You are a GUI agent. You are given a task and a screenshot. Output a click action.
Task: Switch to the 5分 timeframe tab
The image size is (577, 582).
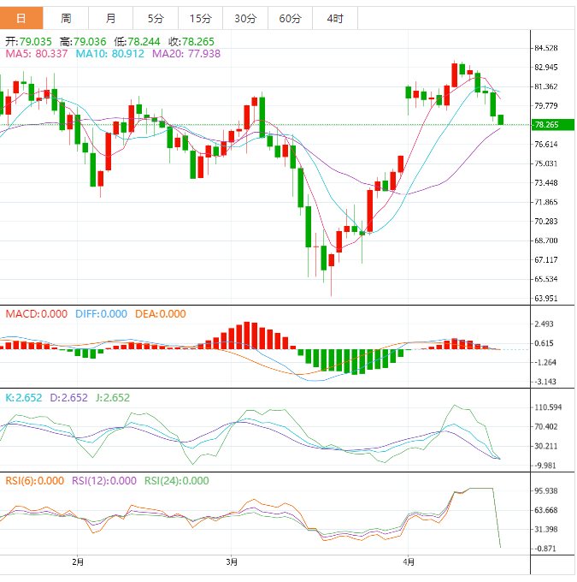pyautogui.click(x=156, y=18)
